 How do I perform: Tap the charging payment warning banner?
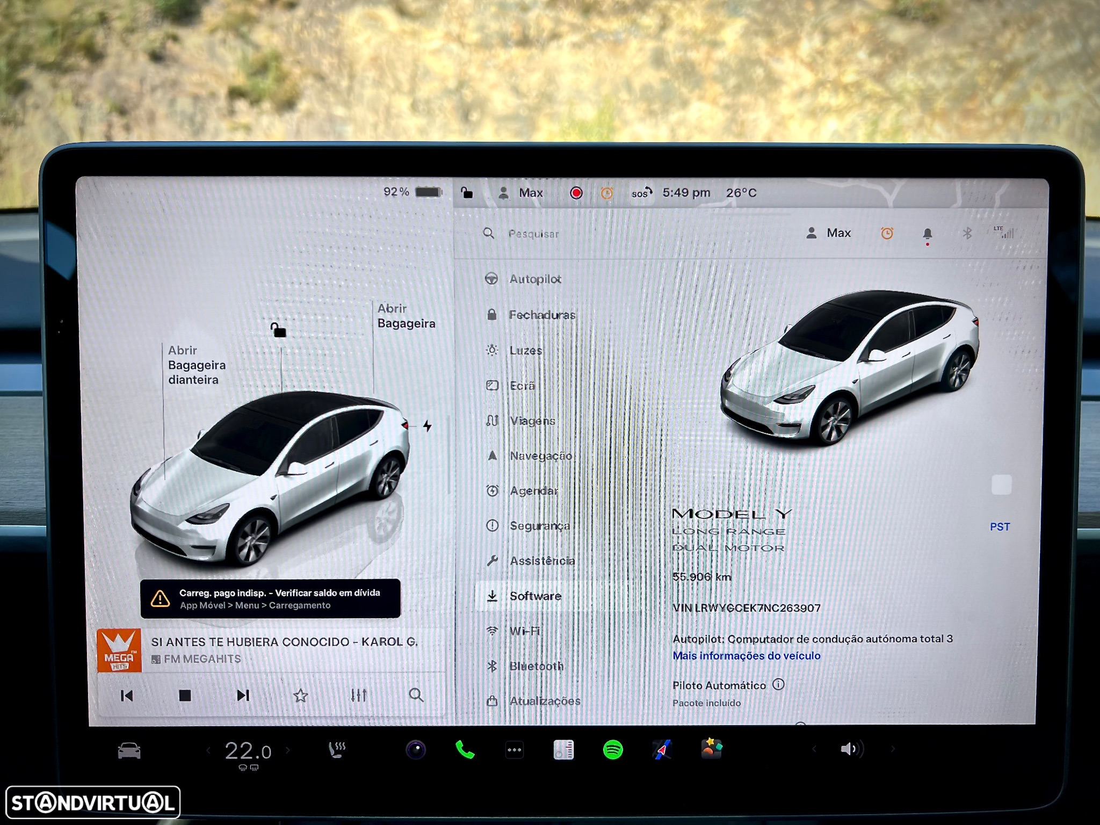point(270,598)
